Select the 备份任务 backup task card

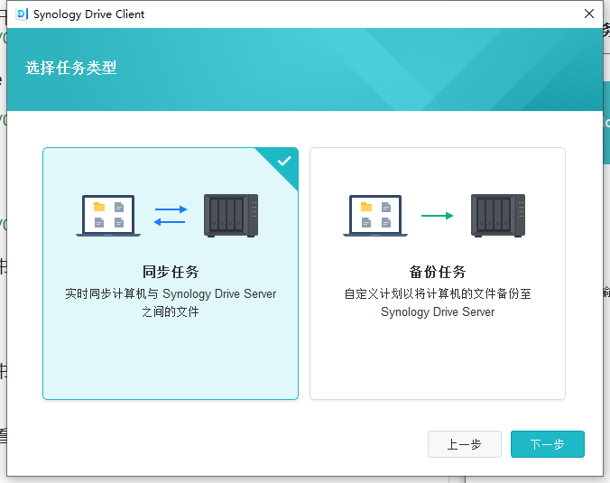tap(438, 274)
